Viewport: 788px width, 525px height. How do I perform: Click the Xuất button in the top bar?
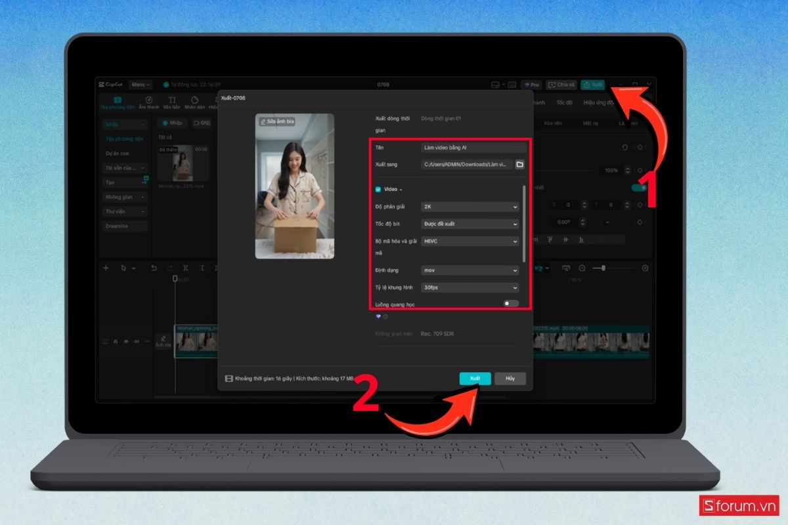[x=593, y=85]
